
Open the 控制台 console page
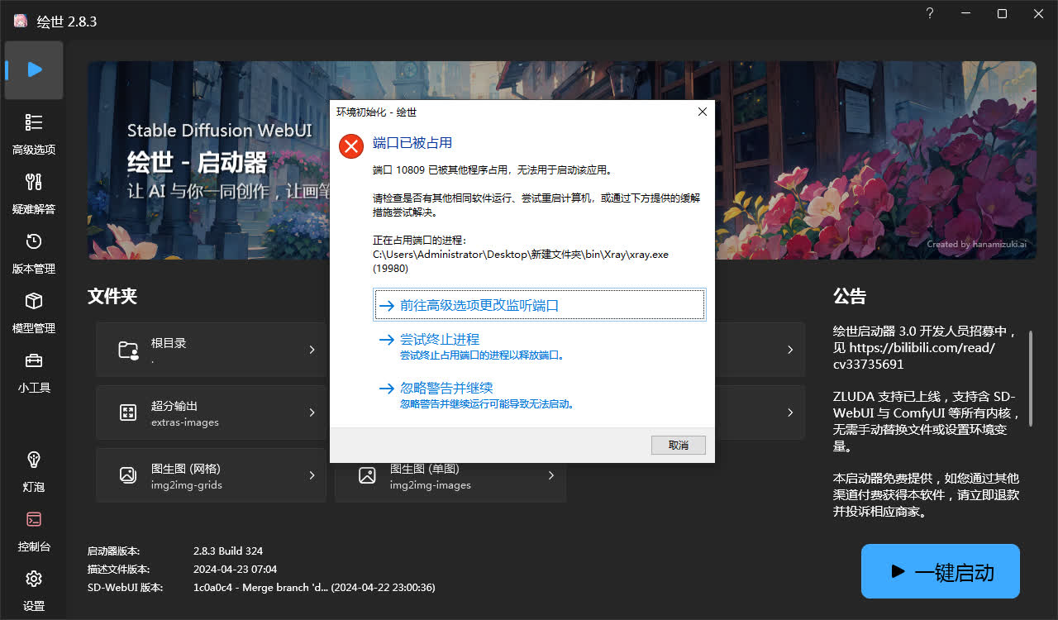[x=34, y=519]
